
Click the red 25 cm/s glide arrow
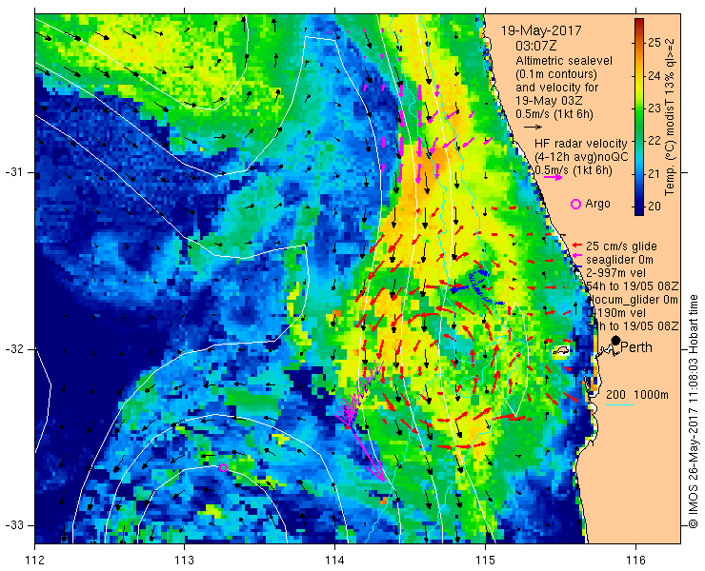(577, 246)
